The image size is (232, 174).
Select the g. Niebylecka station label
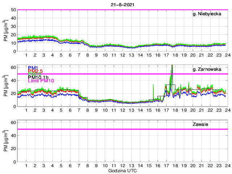pyautogui.click(x=207, y=14)
